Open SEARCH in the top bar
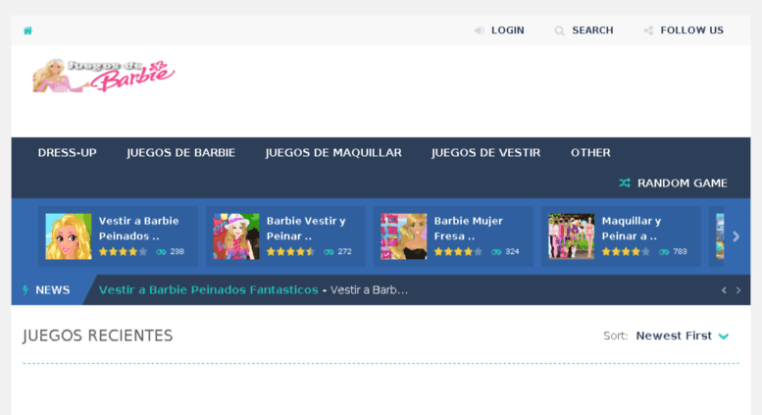Screen dimensions: 762x415 [592, 30]
